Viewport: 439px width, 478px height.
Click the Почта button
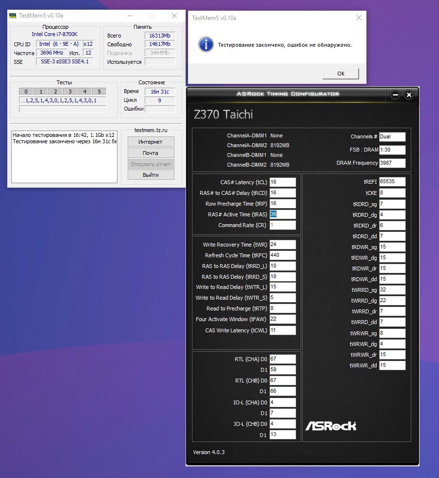tap(151, 153)
